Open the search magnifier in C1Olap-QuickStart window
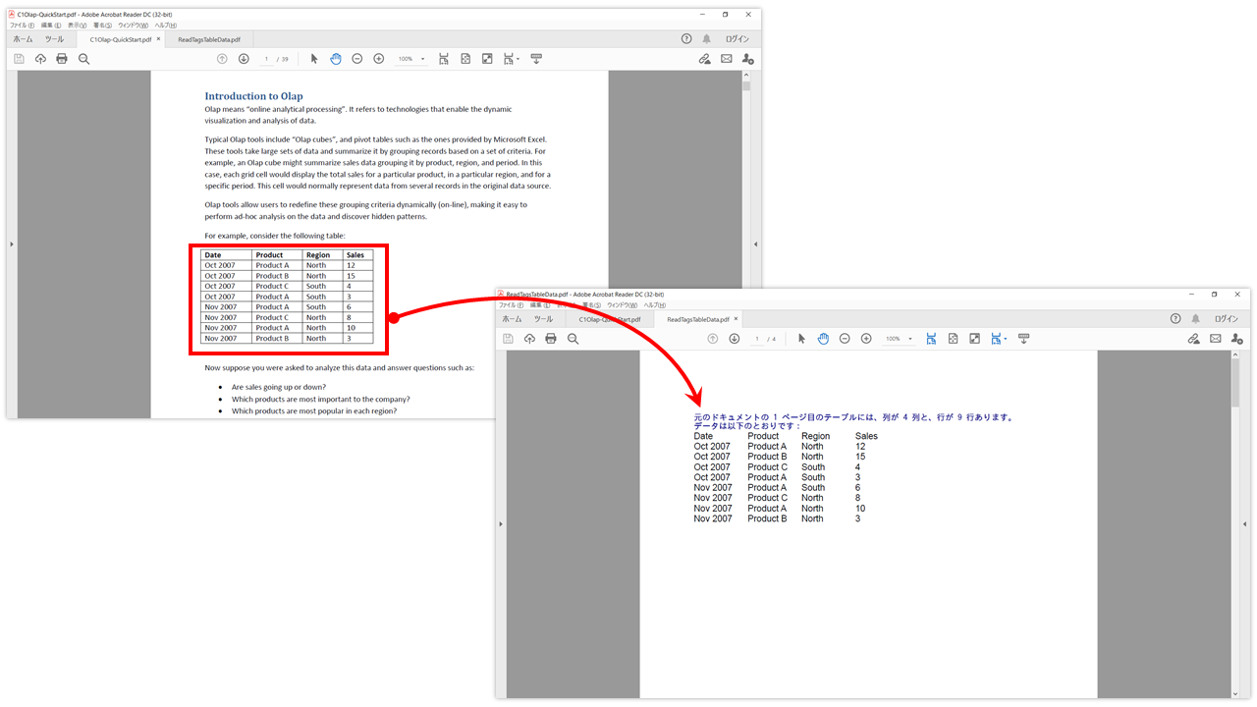1257x707 pixels. [83, 59]
